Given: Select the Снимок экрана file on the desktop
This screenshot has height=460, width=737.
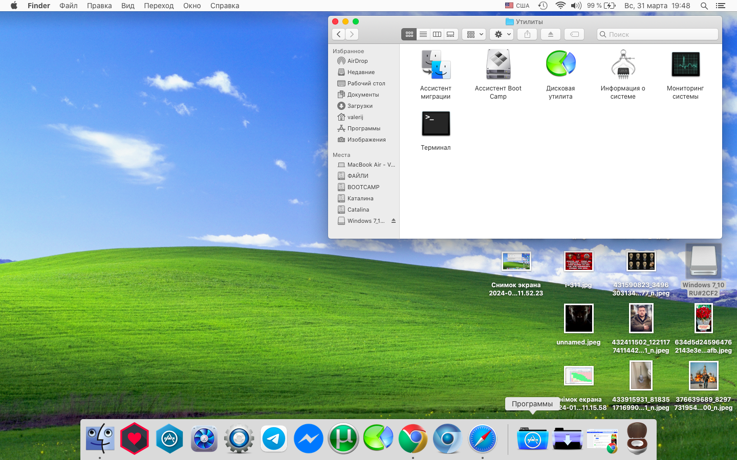Looking at the screenshot, I should pyautogui.click(x=516, y=261).
